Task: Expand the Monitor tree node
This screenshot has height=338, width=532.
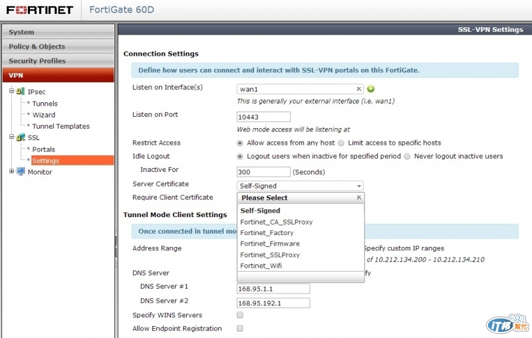Action: pos(11,171)
